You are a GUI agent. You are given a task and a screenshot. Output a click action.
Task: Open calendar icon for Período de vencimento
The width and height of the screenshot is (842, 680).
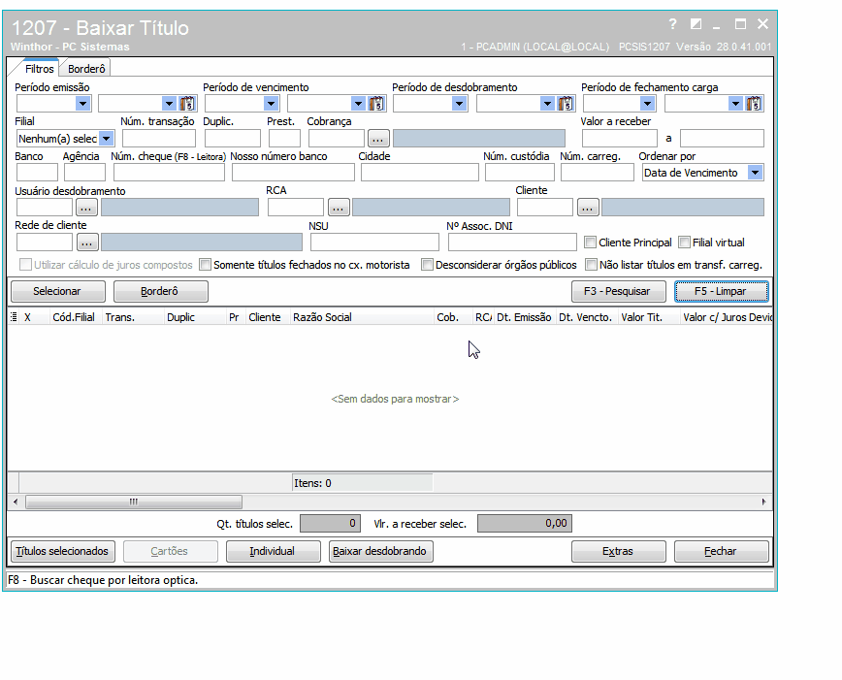[376, 103]
